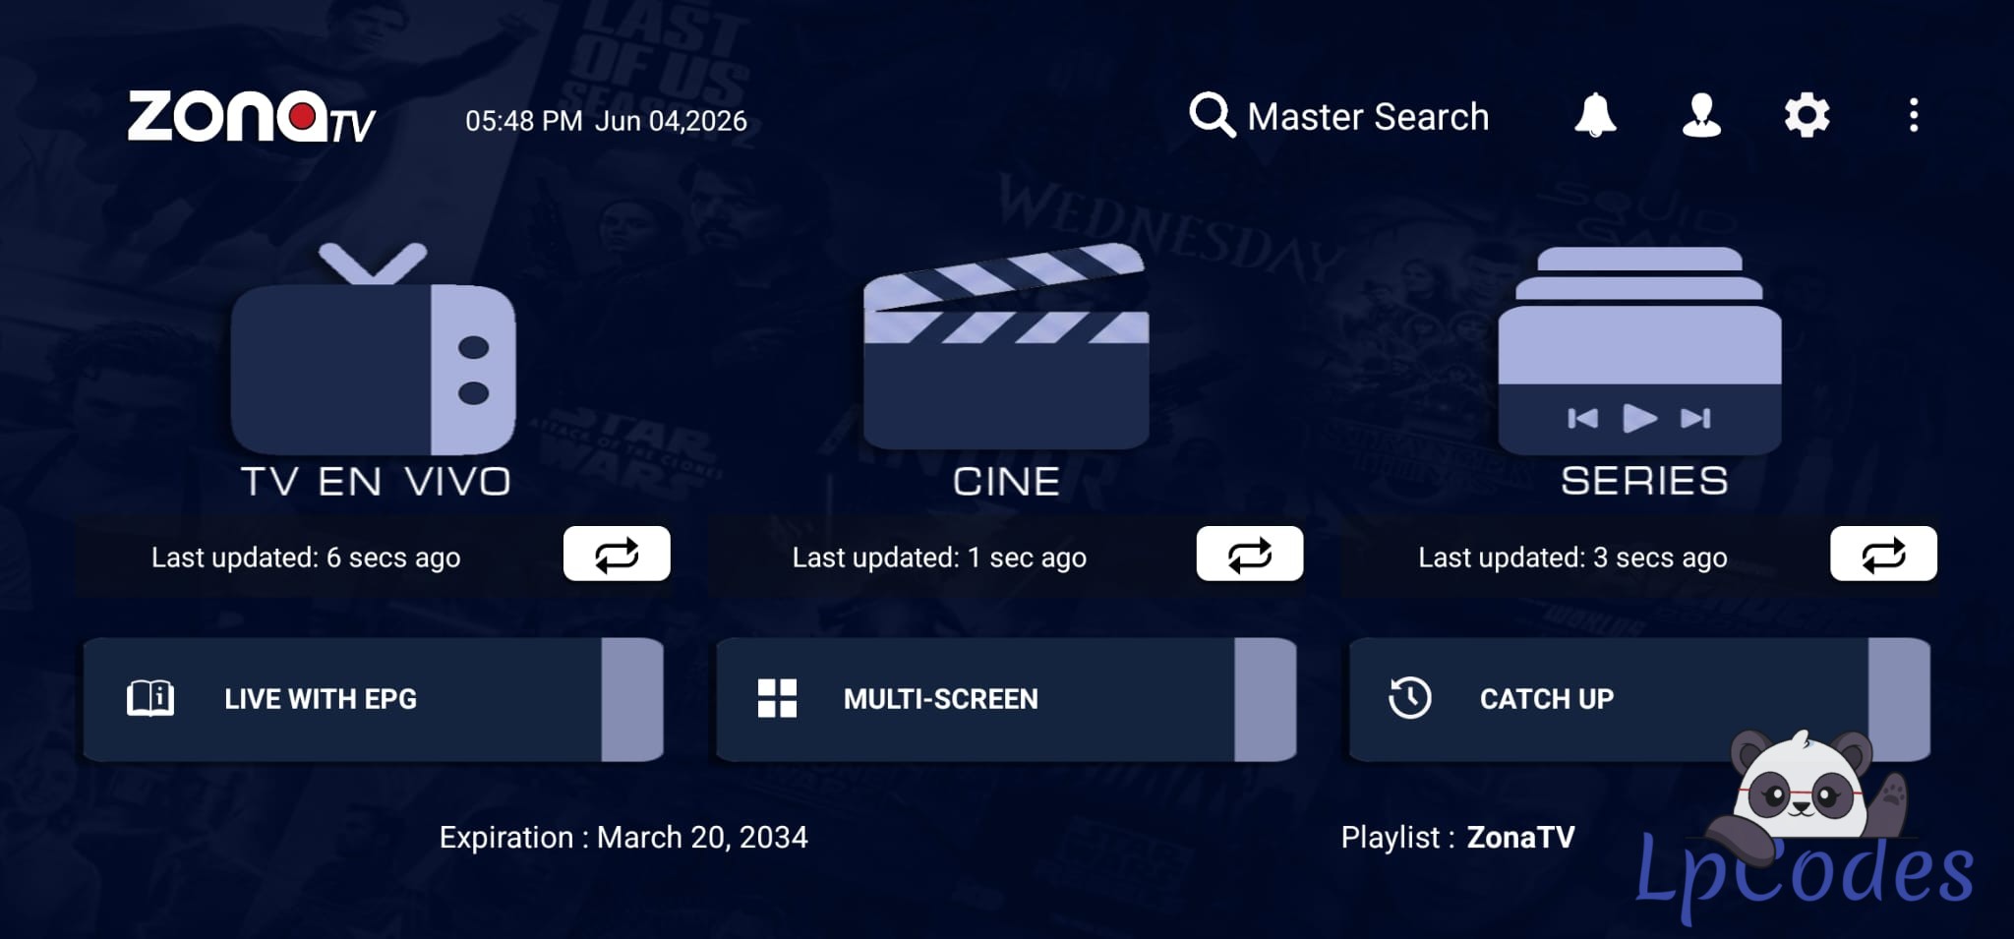Click the SERIES label
Viewport: 2014px width, 939px height.
1644,482
